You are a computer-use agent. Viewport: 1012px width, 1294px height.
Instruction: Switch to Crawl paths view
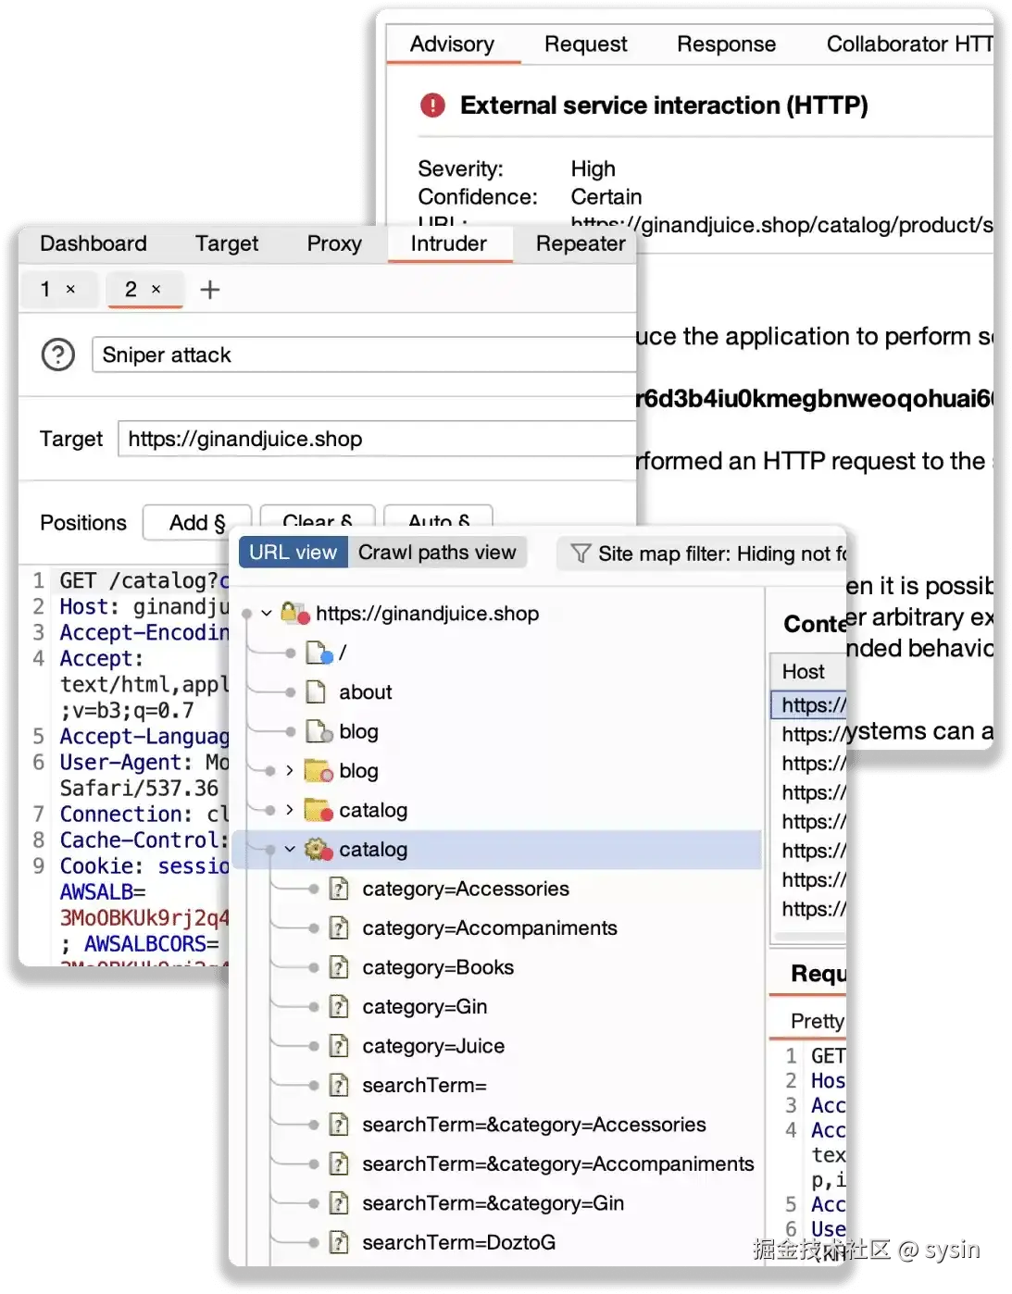tap(436, 552)
